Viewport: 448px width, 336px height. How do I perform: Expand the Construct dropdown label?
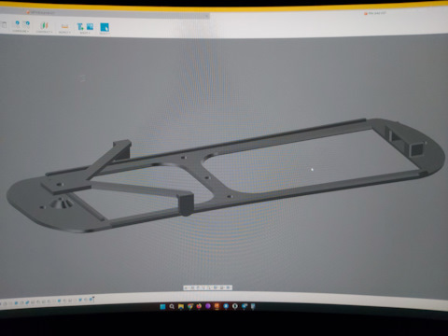click(x=44, y=32)
